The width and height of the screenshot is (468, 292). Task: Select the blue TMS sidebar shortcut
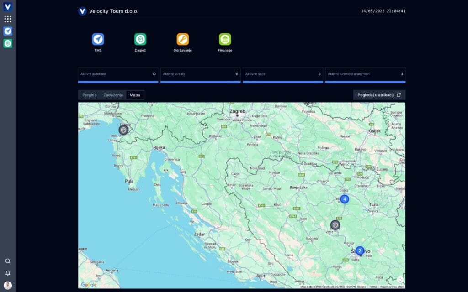coord(8,31)
